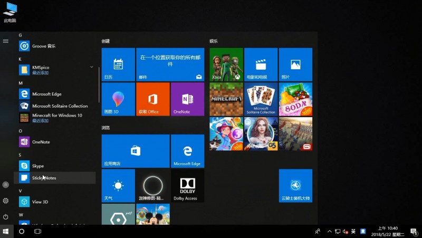Click the 创建 tile group header
The image size is (422, 238).
tap(105, 41)
